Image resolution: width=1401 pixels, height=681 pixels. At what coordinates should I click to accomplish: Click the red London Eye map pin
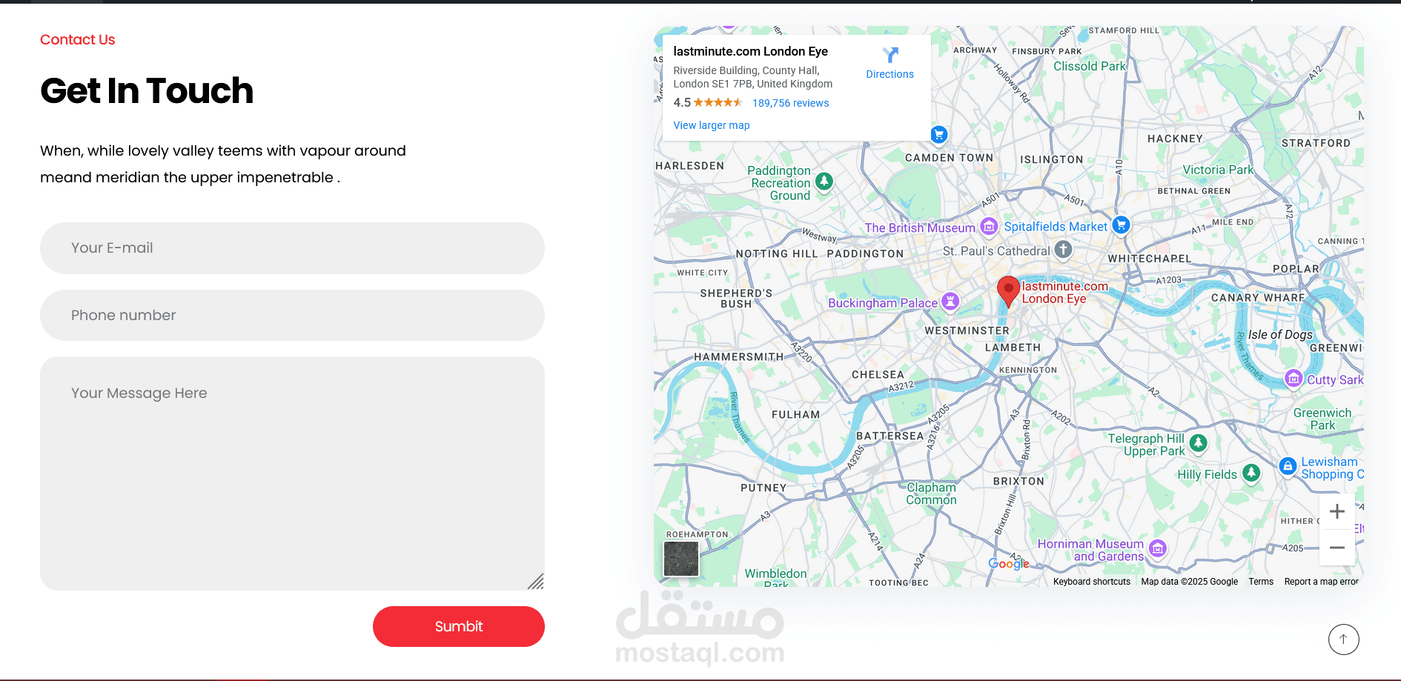point(1008,291)
